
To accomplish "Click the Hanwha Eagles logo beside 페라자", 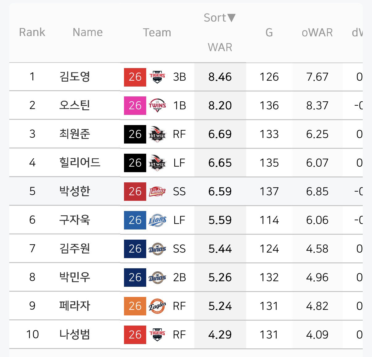I will tap(157, 306).
